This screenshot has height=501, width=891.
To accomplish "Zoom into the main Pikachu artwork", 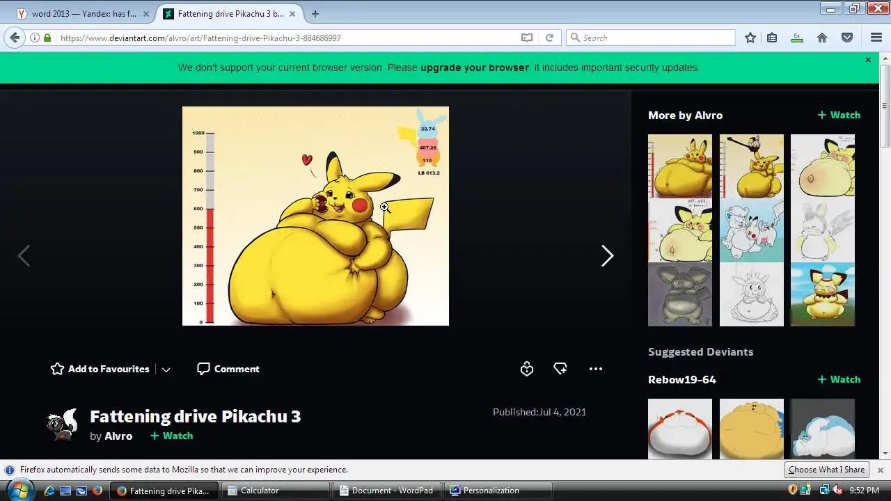I will [315, 216].
